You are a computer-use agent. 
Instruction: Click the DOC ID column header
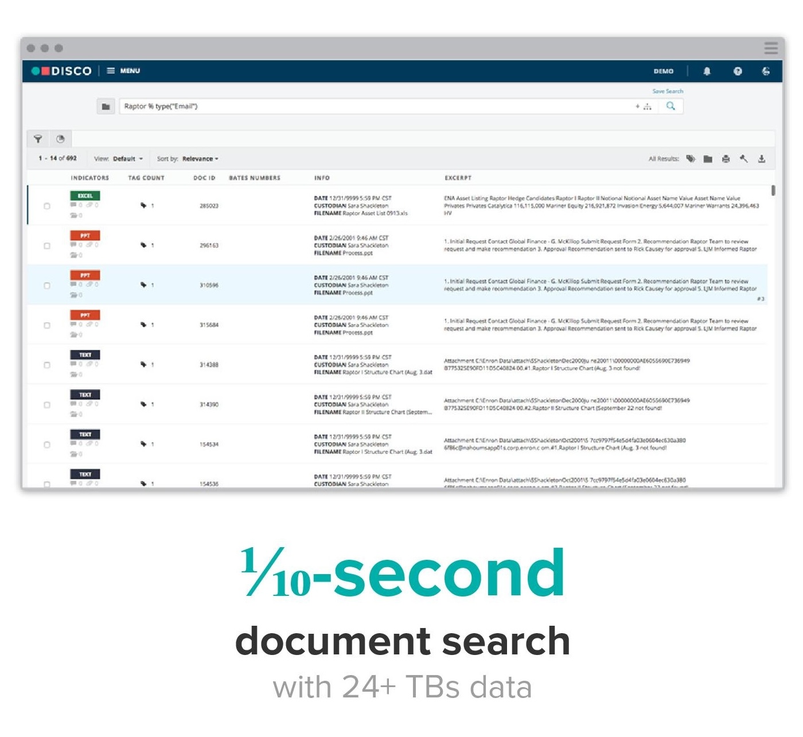click(x=204, y=178)
